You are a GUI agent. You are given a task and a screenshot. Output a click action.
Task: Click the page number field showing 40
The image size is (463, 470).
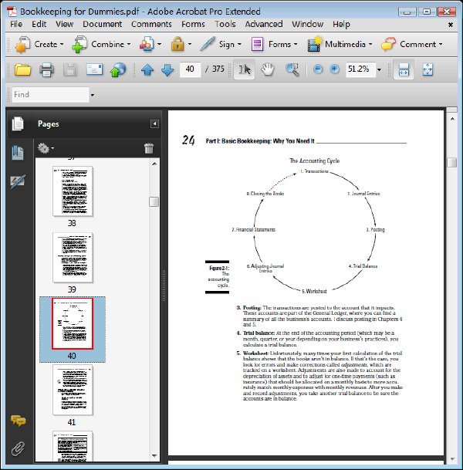190,69
